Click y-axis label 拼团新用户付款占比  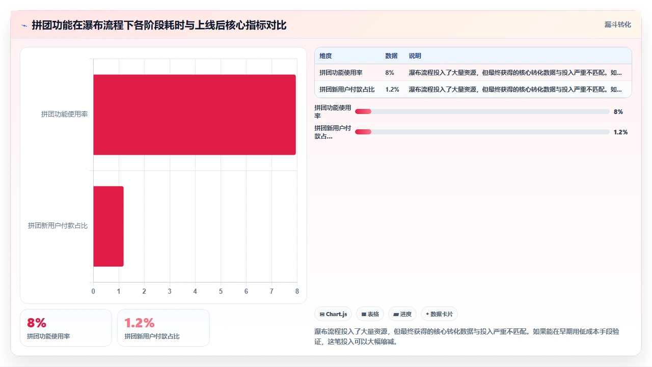tap(58, 226)
